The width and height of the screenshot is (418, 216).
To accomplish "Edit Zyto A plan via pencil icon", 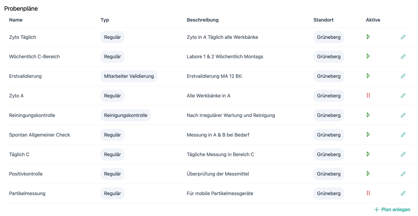I will pos(403,96).
